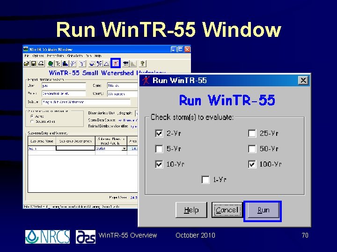The width and height of the screenshot is (337, 252).
Task: Click the WinTR-55 Main Window title bar icon
Action: [26, 49]
